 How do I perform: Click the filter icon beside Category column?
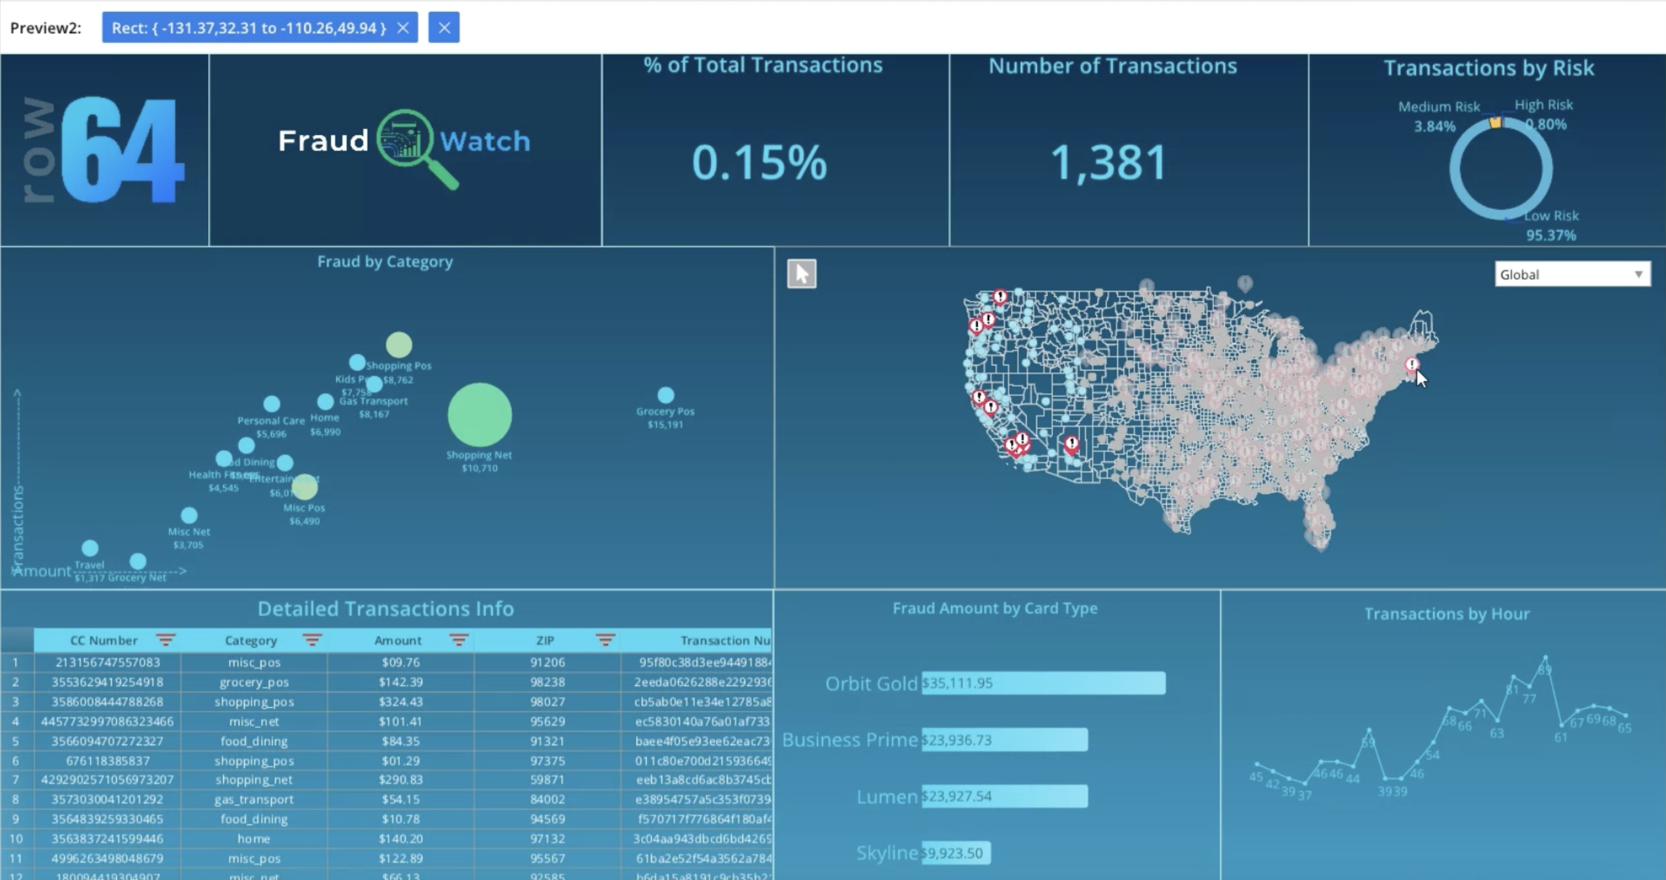tap(313, 640)
